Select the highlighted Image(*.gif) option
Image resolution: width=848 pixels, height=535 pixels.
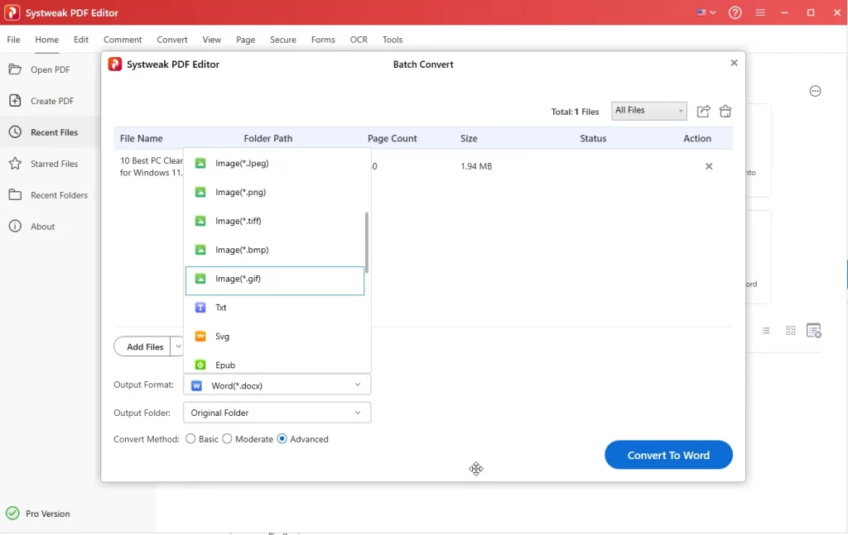[275, 280]
